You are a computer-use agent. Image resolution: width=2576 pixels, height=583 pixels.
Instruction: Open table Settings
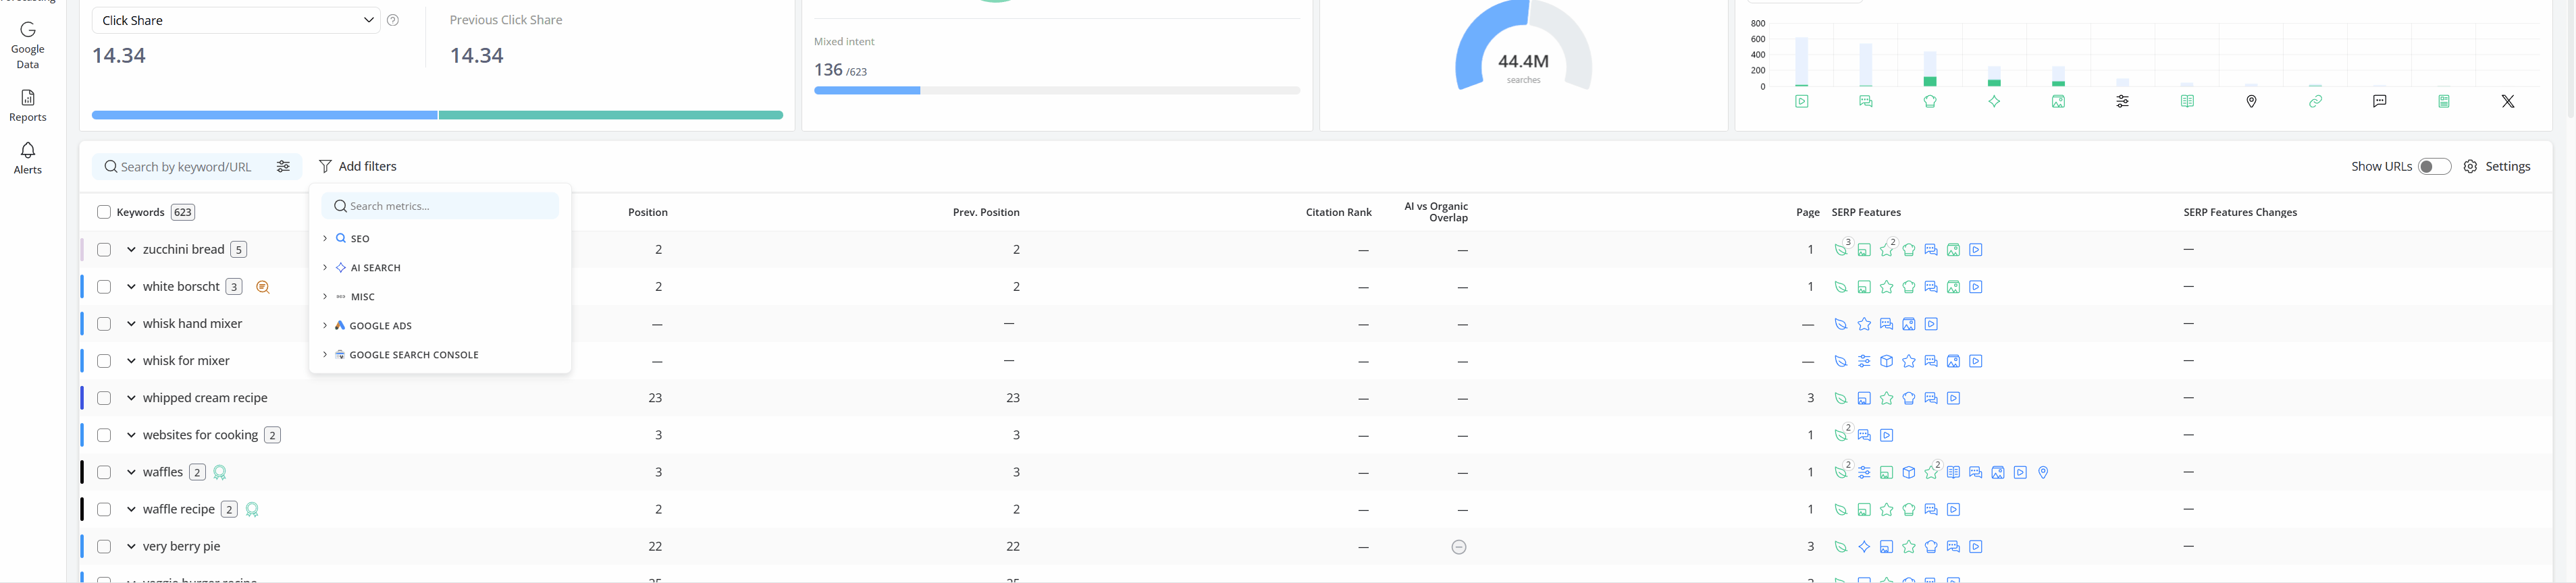2497,166
